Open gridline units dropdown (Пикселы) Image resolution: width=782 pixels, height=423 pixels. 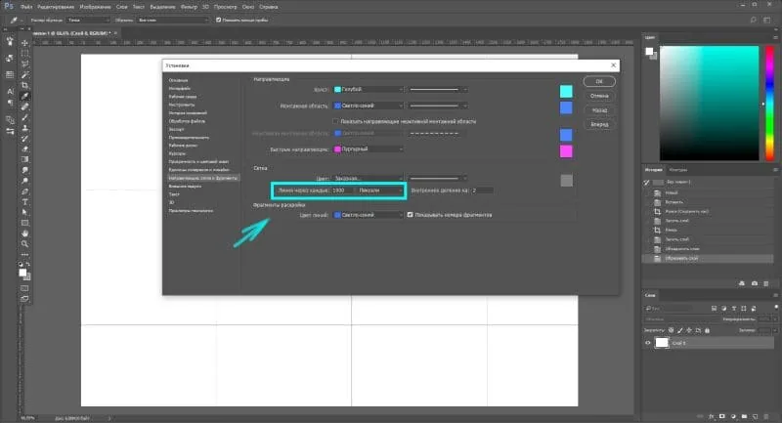pos(380,190)
